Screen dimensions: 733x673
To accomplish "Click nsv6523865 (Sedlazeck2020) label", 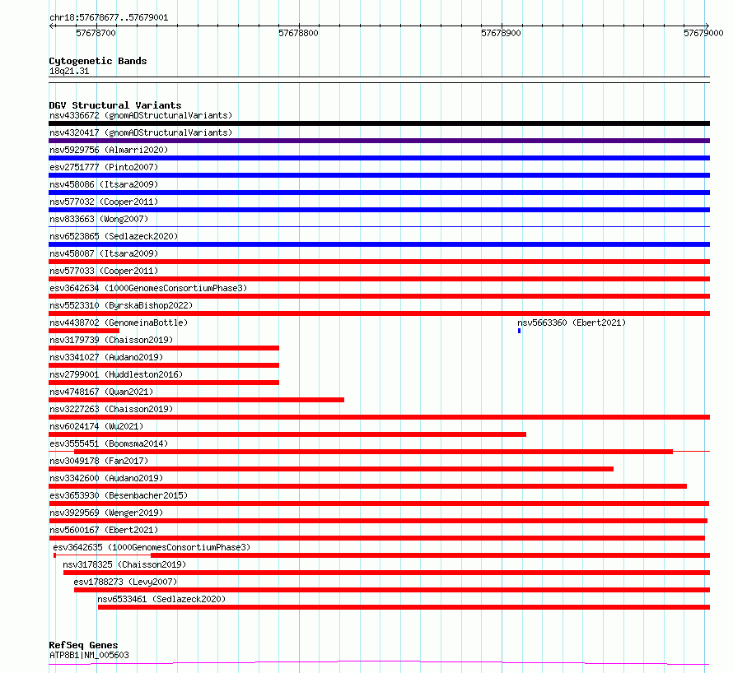I will [114, 236].
